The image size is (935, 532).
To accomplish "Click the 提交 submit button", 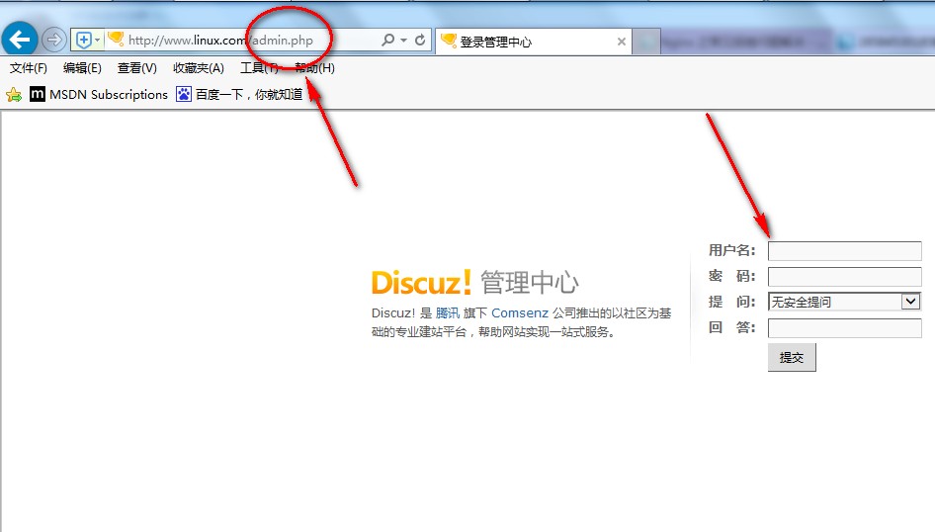I will 792,357.
